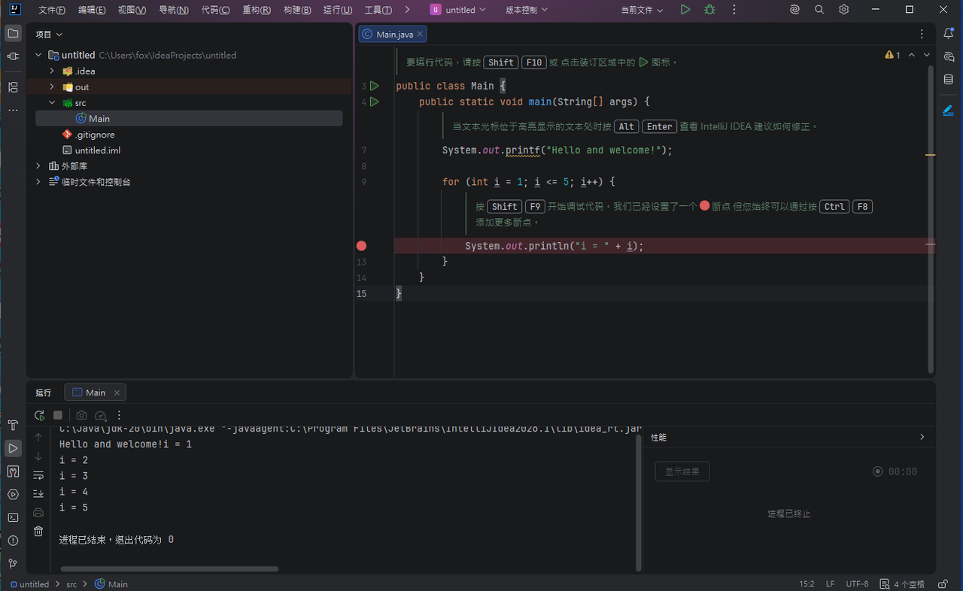Click the Debug bug icon
This screenshot has width=963, height=591.
[709, 10]
